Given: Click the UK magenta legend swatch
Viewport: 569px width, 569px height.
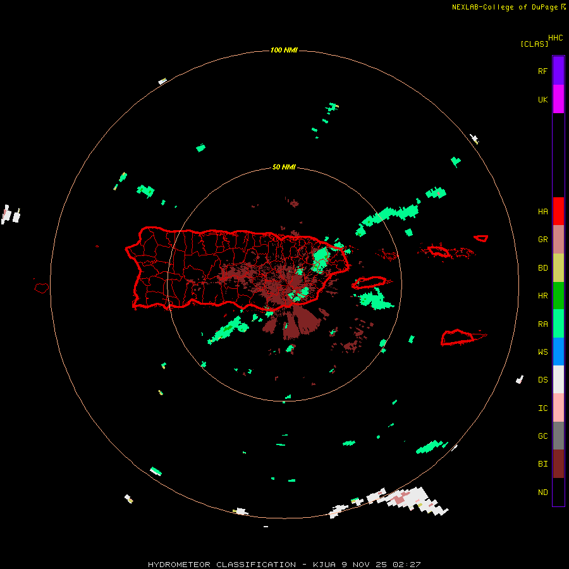Looking at the screenshot, I should [x=558, y=99].
